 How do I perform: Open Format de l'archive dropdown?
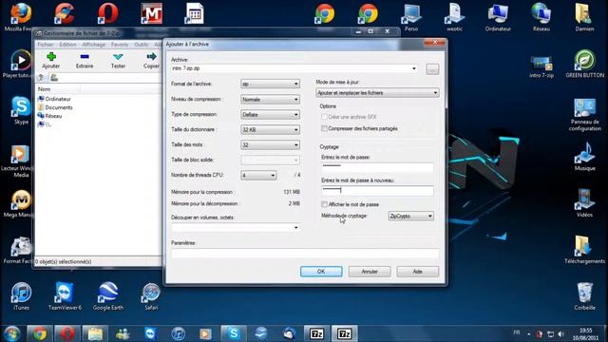click(x=270, y=84)
